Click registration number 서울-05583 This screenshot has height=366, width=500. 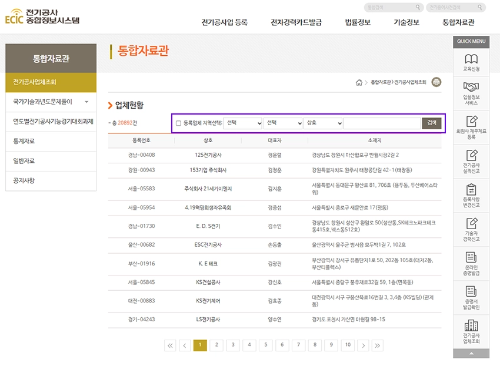coord(142,189)
